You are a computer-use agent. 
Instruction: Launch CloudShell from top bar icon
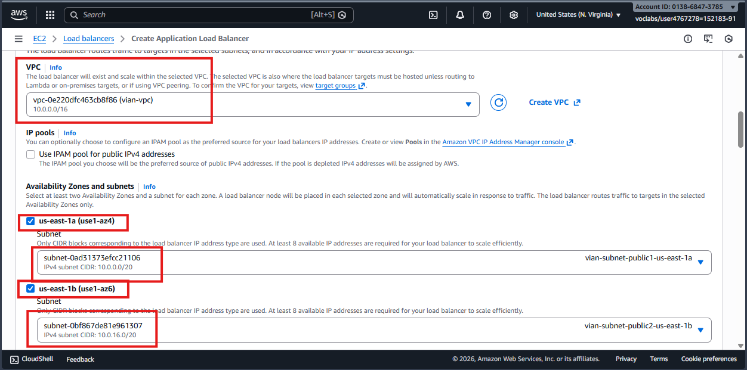434,15
